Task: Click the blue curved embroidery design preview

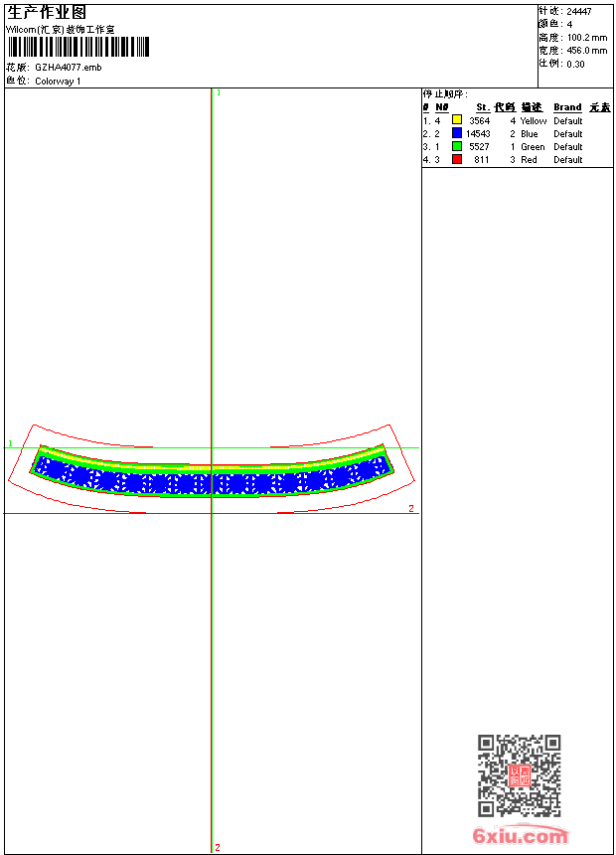Action: pos(212,472)
